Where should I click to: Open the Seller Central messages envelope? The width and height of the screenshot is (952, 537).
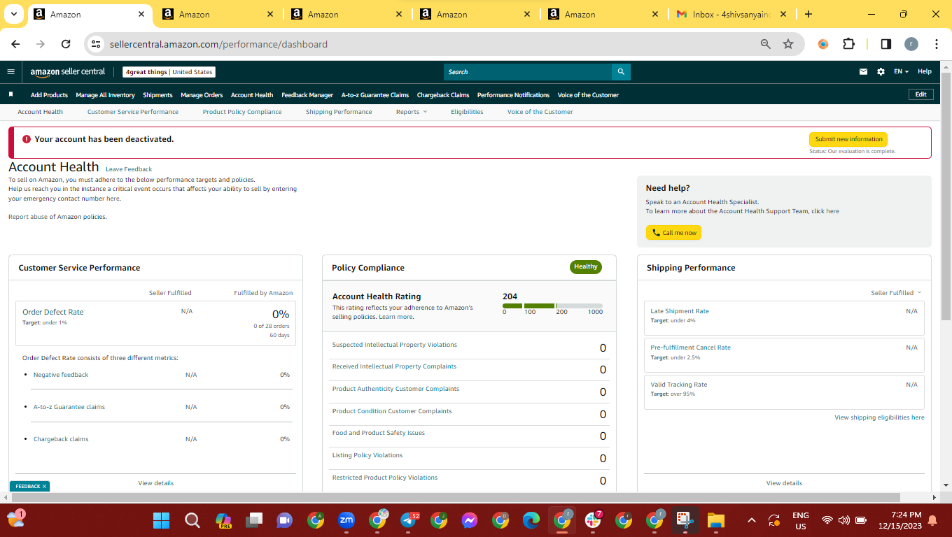[x=864, y=72]
